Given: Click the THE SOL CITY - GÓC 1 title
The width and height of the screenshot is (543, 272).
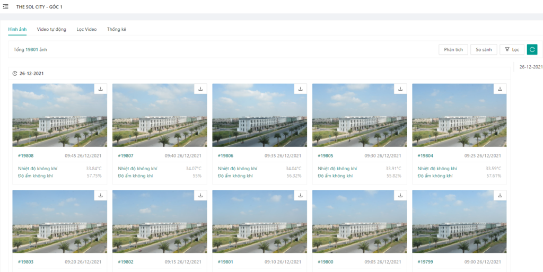Looking at the screenshot, I should click(x=39, y=7).
